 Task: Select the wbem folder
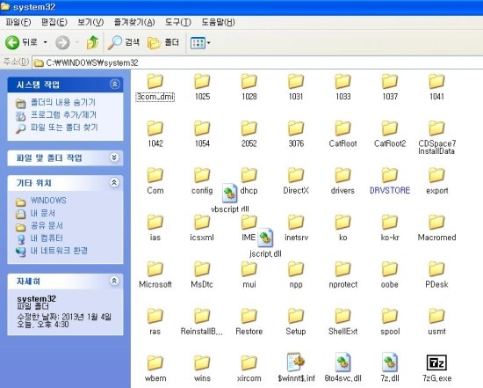coord(155,370)
